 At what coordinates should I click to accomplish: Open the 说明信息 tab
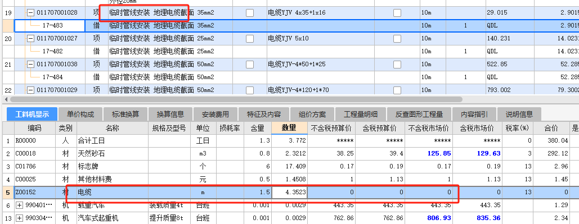[519, 114]
